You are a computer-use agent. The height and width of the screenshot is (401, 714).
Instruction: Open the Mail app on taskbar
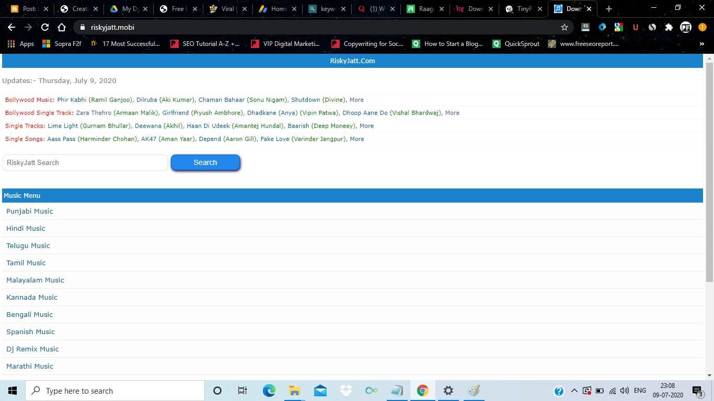pos(320,391)
